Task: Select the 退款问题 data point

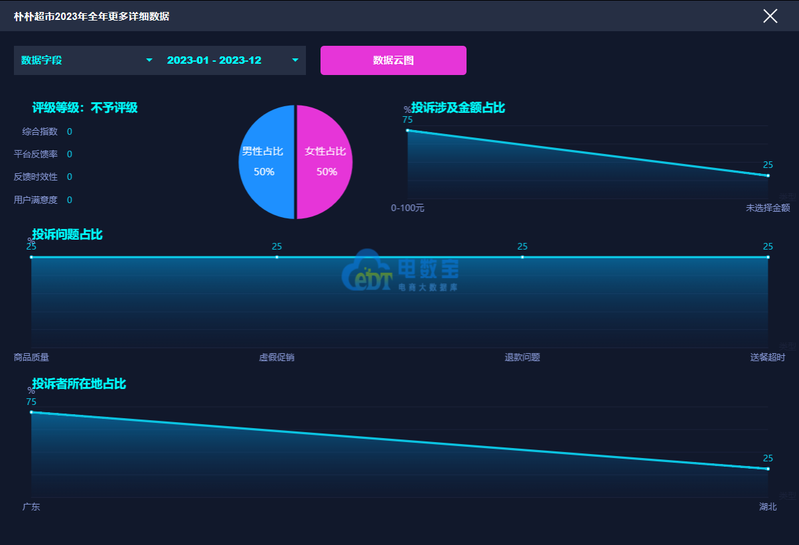Action: (522, 257)
